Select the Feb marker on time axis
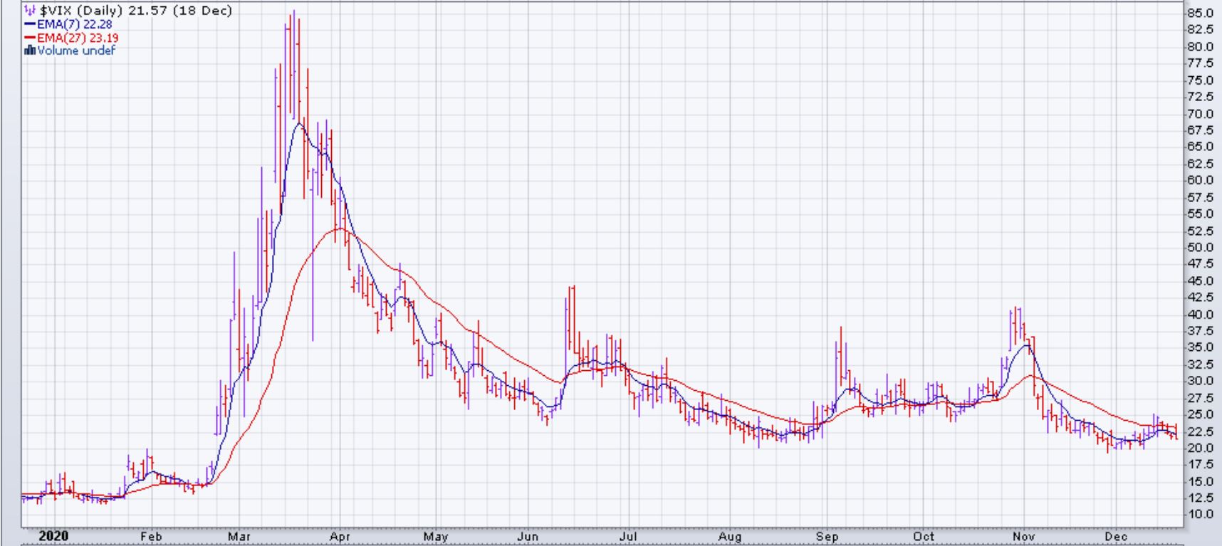The image size is (1222, 546). [x=150, y=537]
